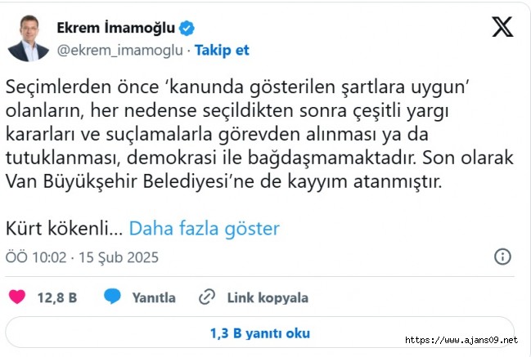This screenshot has width=531, height=357.
Task: Open the @ekrem_imamoglu handle link
Action: 120,50
